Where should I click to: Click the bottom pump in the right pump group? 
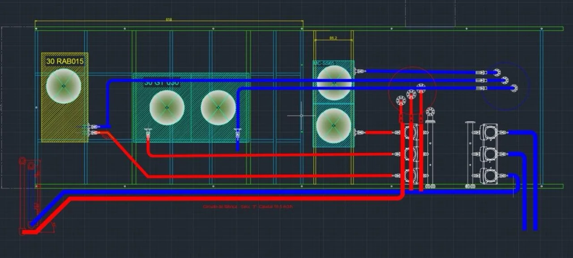(489, 176)
